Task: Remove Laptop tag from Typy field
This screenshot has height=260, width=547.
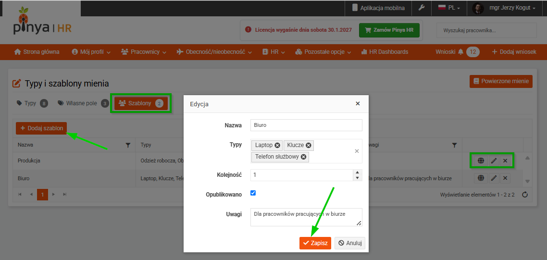Action: (x=277, y=145)
